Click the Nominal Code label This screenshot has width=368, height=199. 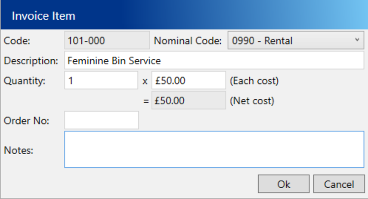188,41
